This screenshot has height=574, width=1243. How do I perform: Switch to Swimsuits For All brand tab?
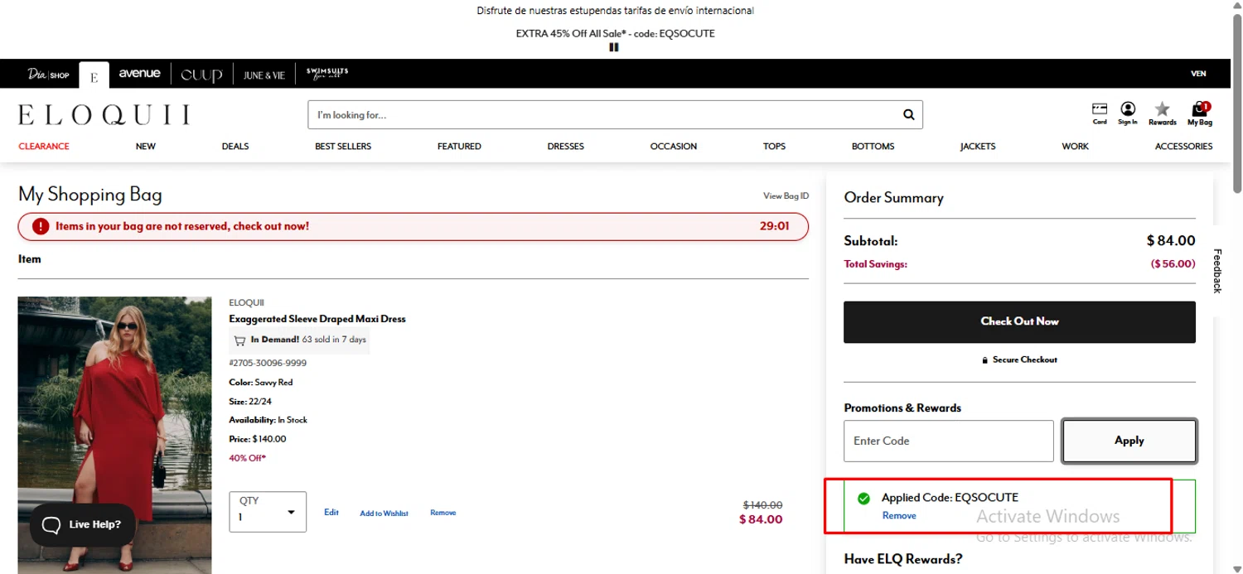coord(327,74)
